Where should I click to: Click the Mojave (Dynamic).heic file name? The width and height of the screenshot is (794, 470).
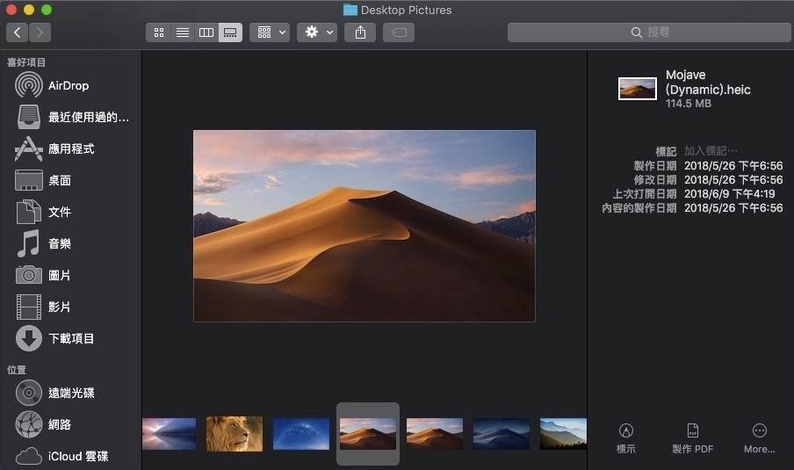point(708,82)
